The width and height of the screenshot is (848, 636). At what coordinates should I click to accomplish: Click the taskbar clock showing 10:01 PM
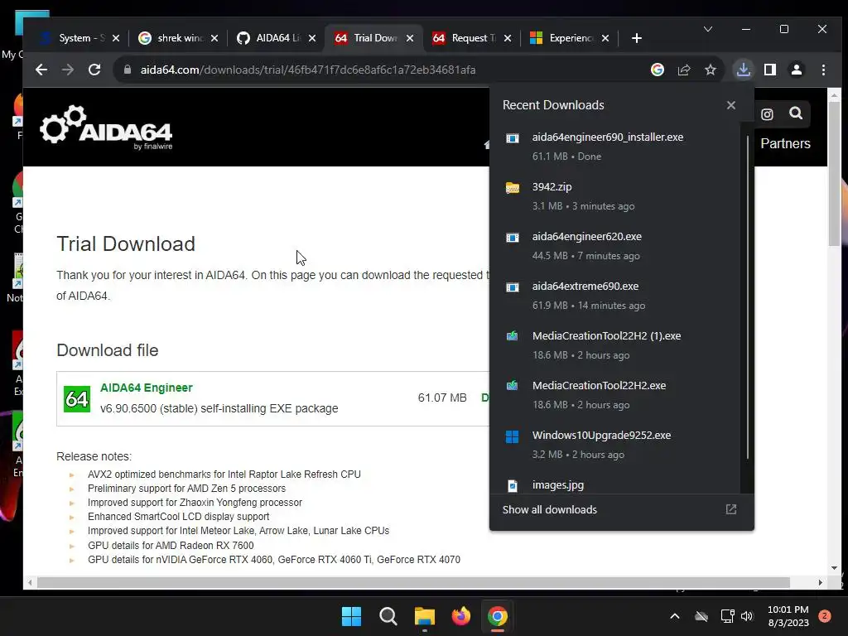(x=788, y=616)
